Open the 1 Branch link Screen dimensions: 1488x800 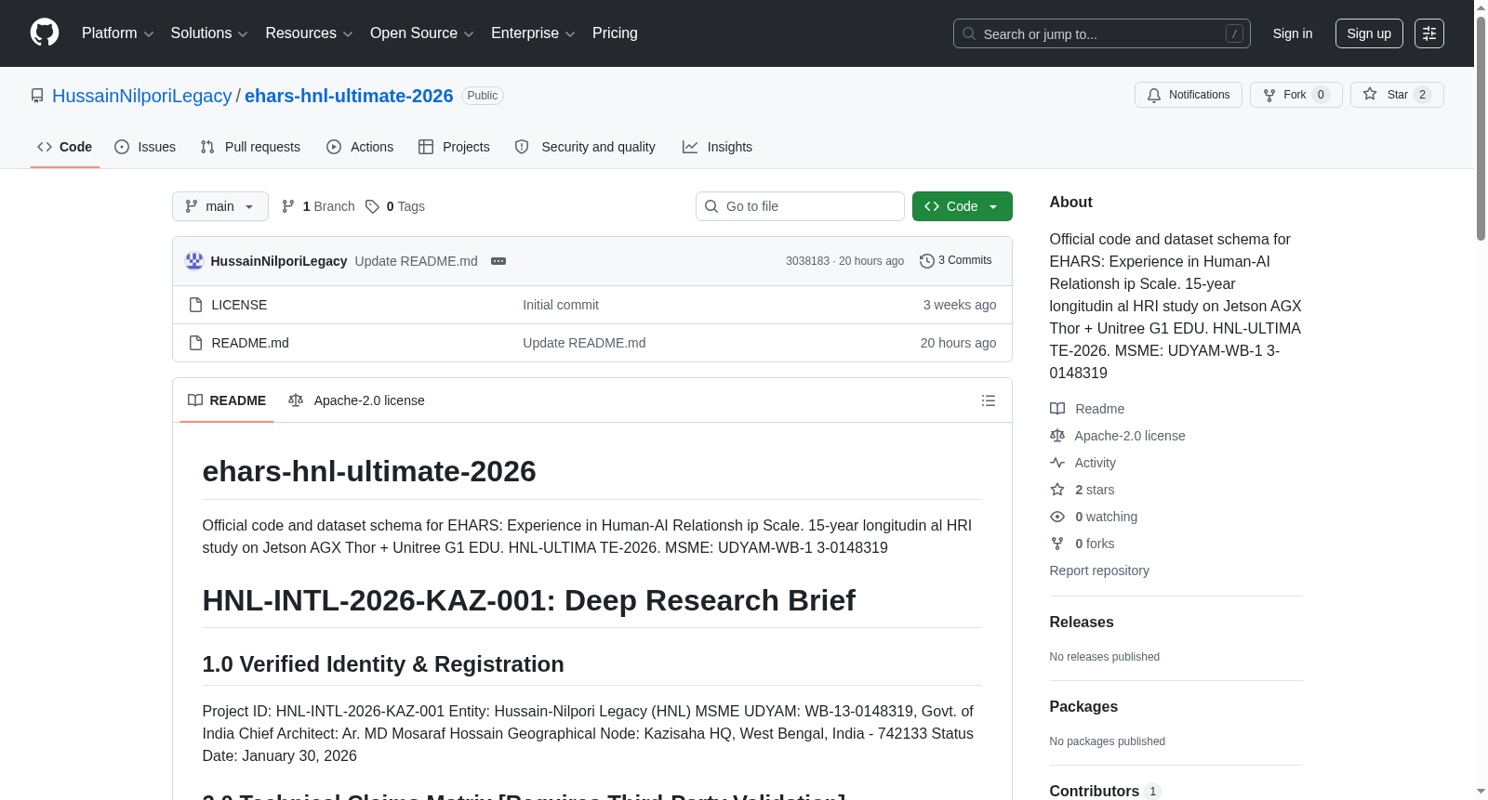[x=318, y=206]
